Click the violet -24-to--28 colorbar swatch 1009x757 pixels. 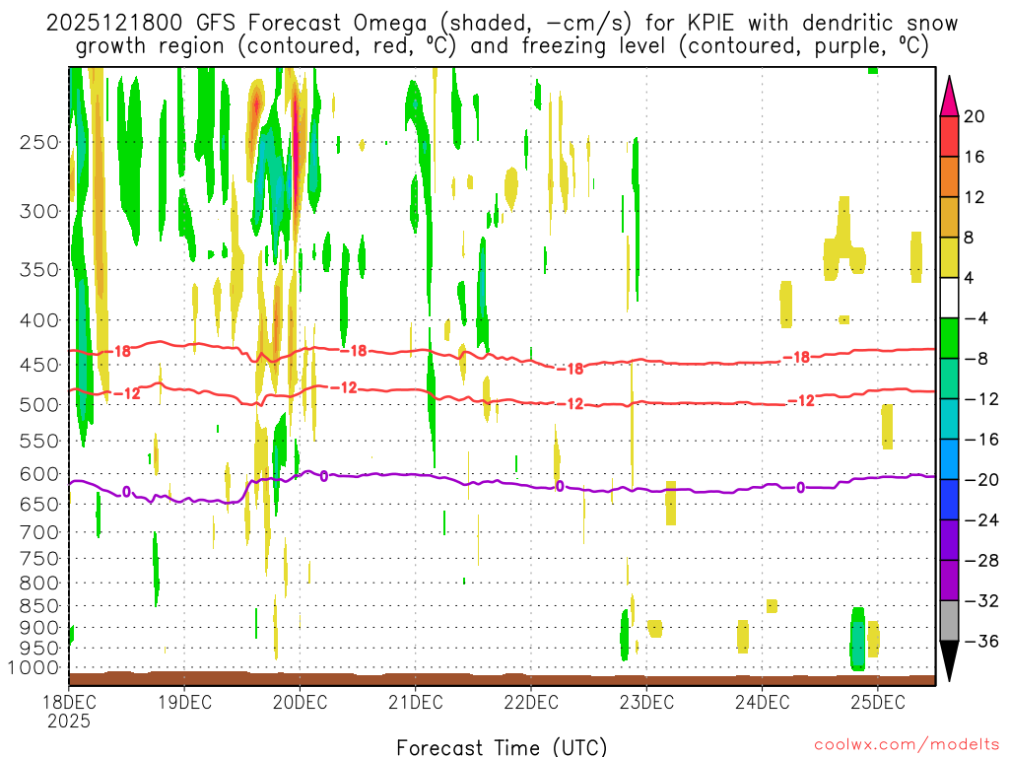click(949, 540)
